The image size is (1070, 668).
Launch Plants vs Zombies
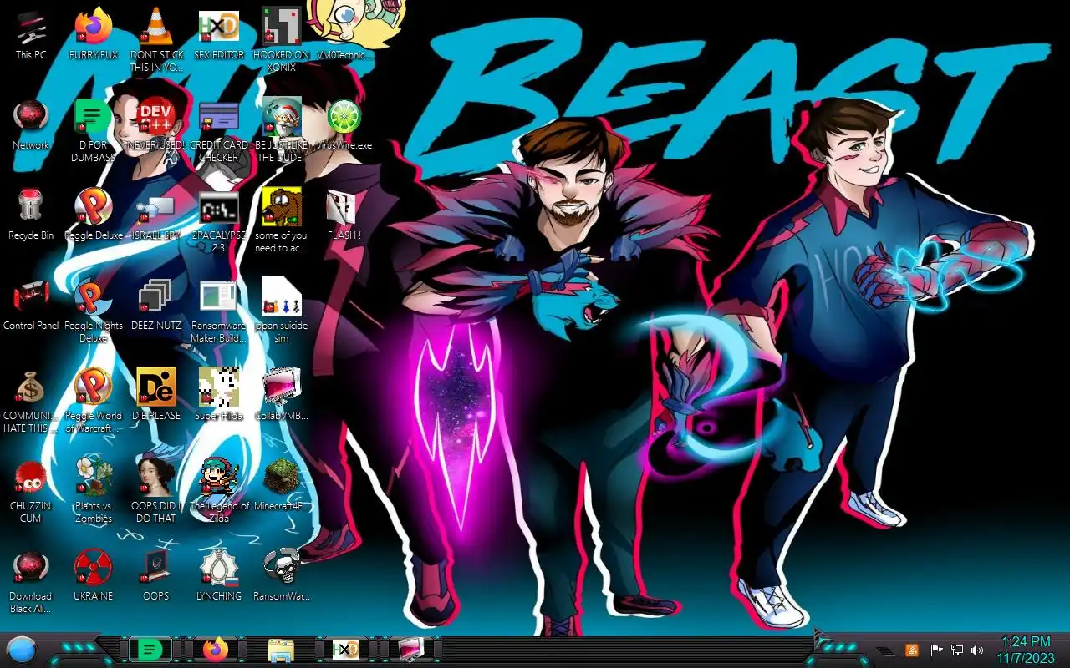94,490
